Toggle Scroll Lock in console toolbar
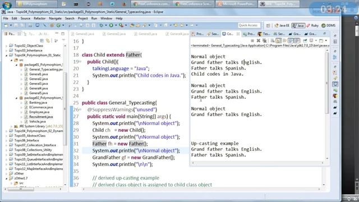Image resolution: width=359 pixels, height=202 pixels. (279, 40)
